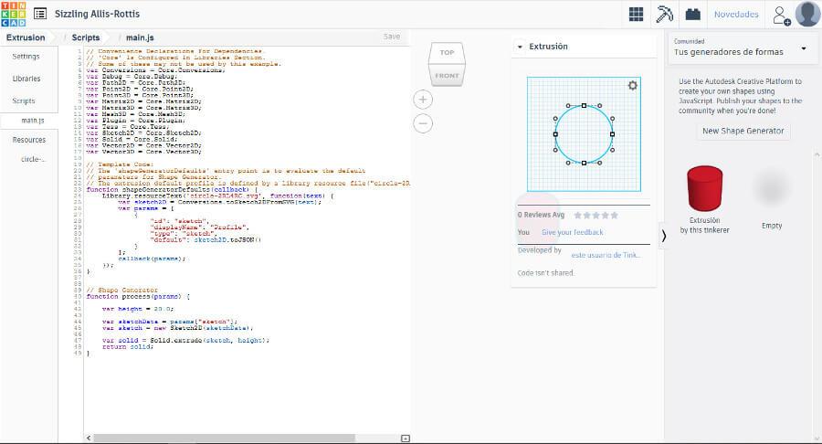The height and width of the screenshot is (444, 822).
Task: Click the add collaborator person icon
Action: [x=780, y=15]
